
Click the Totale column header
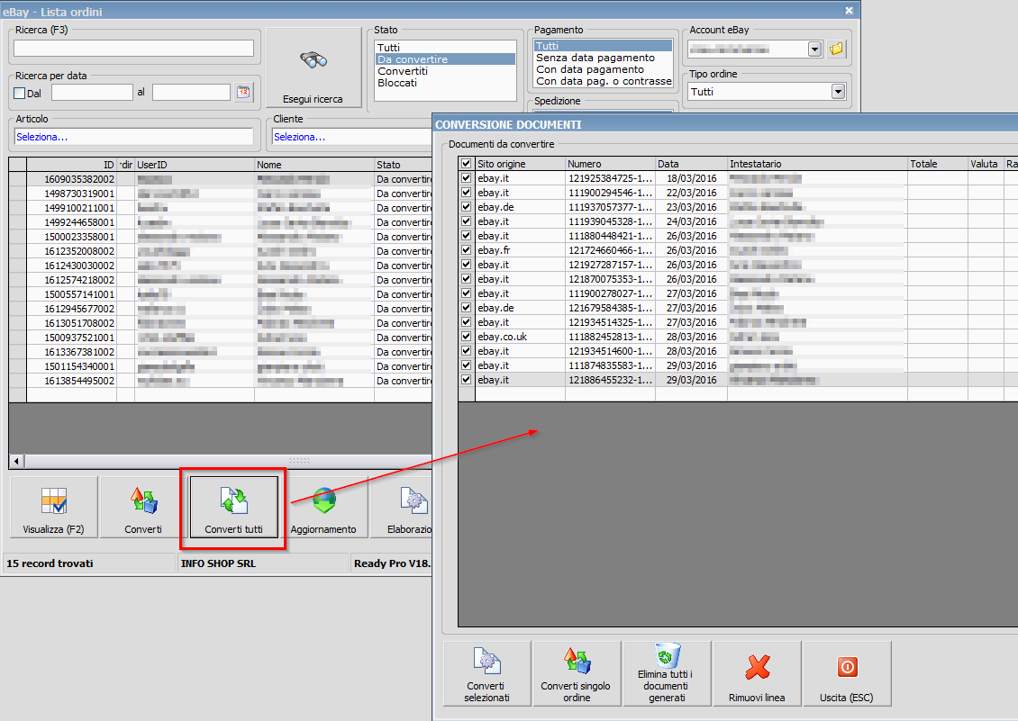point(938,164)
